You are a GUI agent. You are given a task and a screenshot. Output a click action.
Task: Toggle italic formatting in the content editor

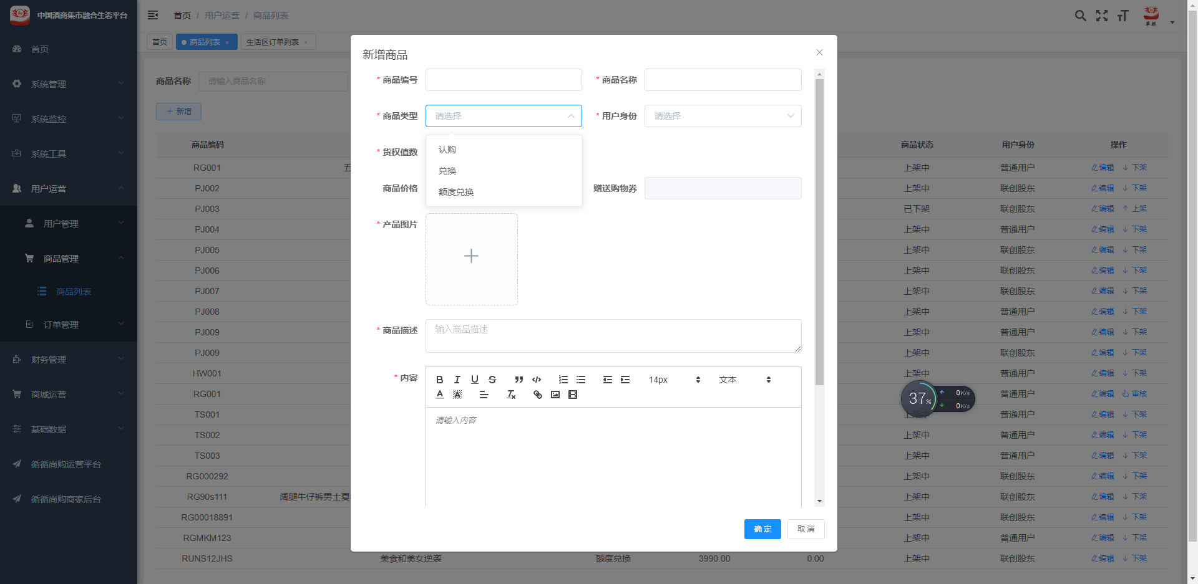(x=457, y=380)
